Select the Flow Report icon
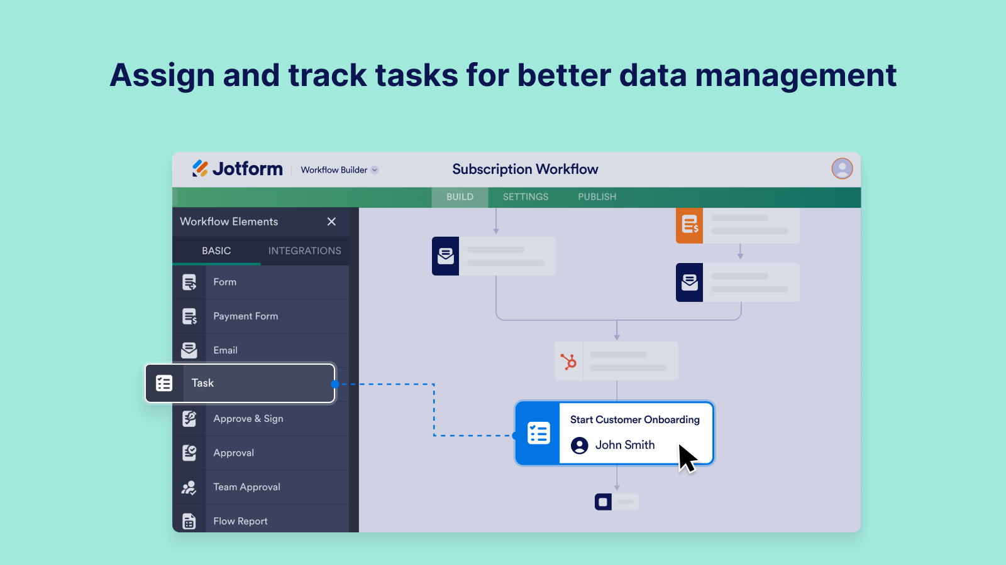Screen dimensions: 1006x565 click(189, 520)
